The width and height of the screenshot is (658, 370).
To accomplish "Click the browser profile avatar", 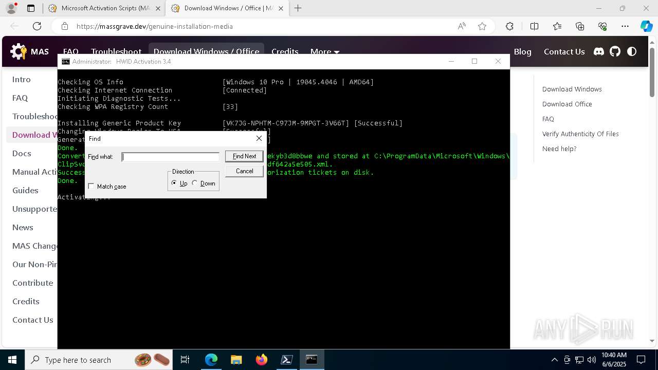I will click(11, 8).
